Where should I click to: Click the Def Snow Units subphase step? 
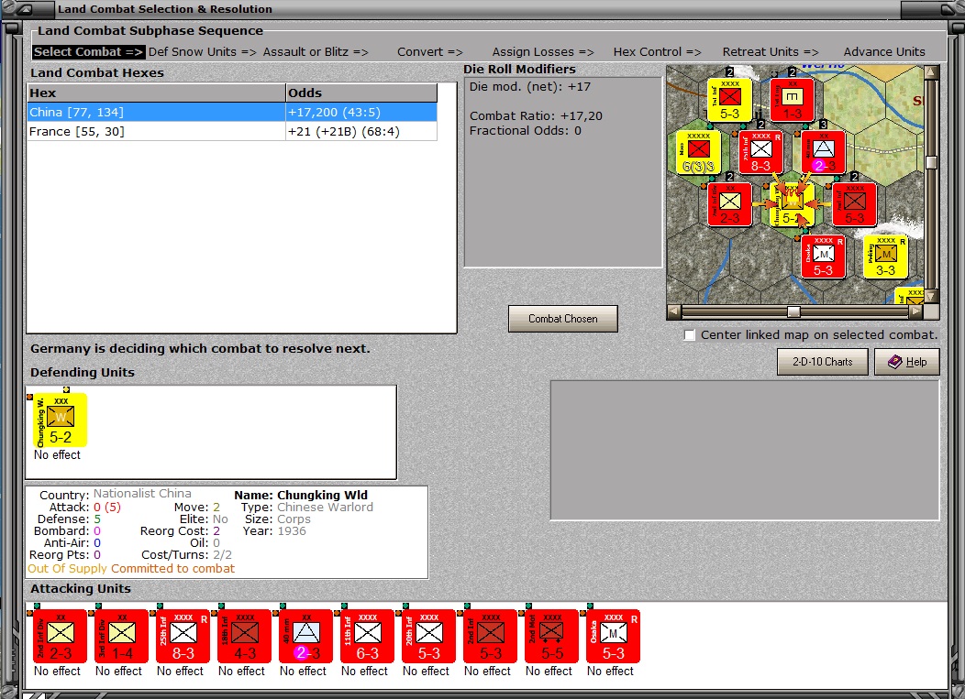[203, 51]
